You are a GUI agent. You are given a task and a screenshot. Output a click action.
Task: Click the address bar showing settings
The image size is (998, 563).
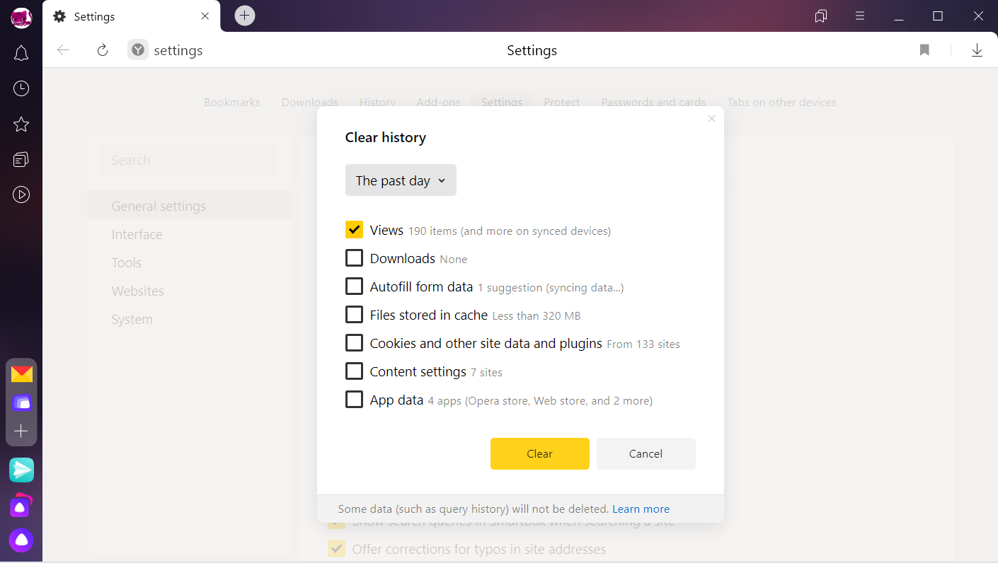point(178,50)
